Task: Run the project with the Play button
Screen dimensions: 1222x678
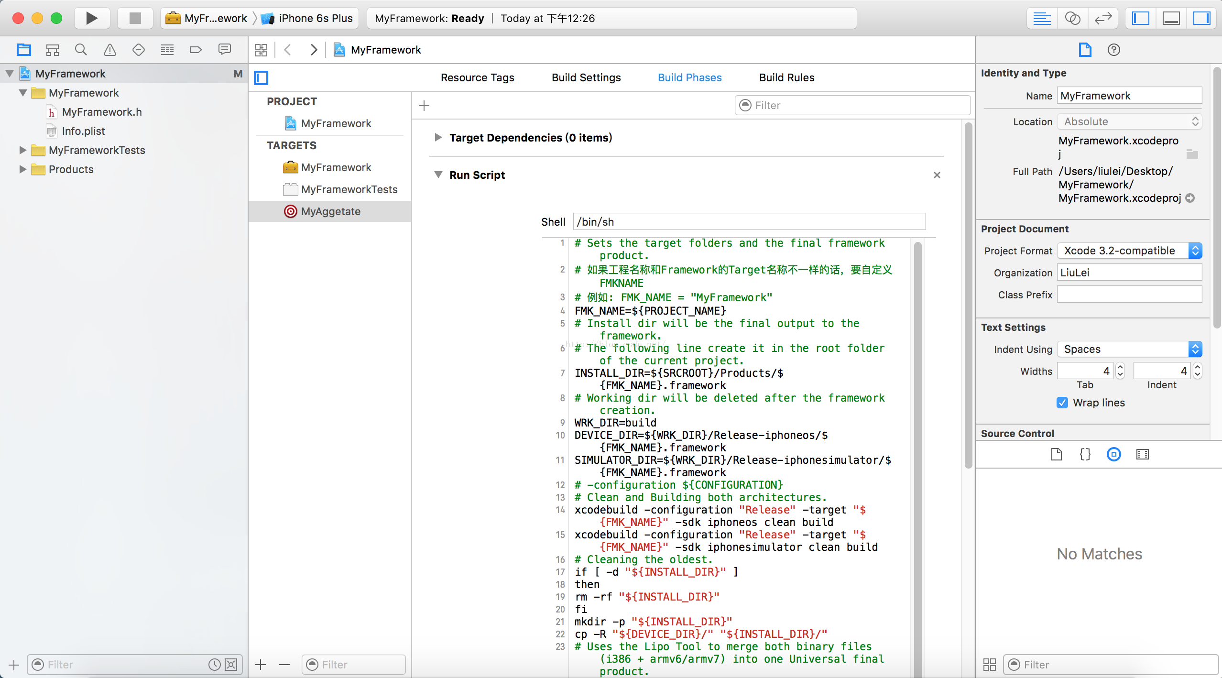Action: click(92, 18)
